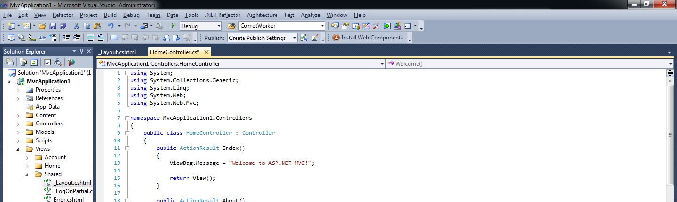Click the Add New Item toolbar icon
Screen dimensions: 677x202
(x=26, y=26)
